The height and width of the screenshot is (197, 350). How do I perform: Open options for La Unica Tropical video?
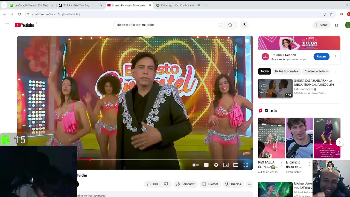coord(339,81)
